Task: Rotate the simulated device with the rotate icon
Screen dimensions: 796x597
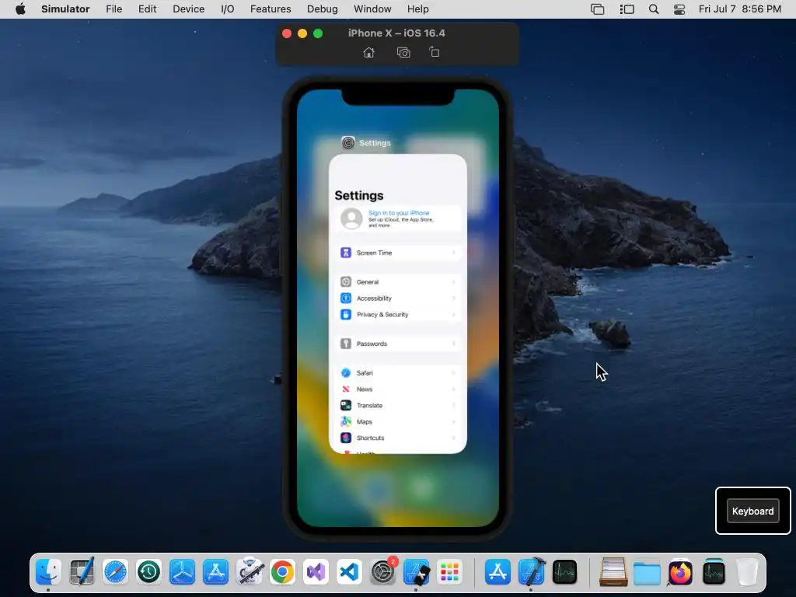Action: [434, 52]
